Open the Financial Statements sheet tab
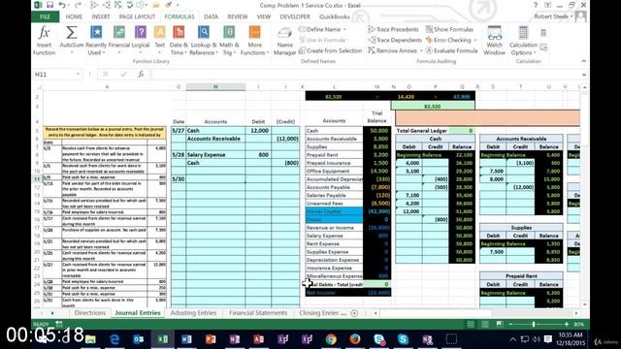621x349 pixels. [258, 312]
